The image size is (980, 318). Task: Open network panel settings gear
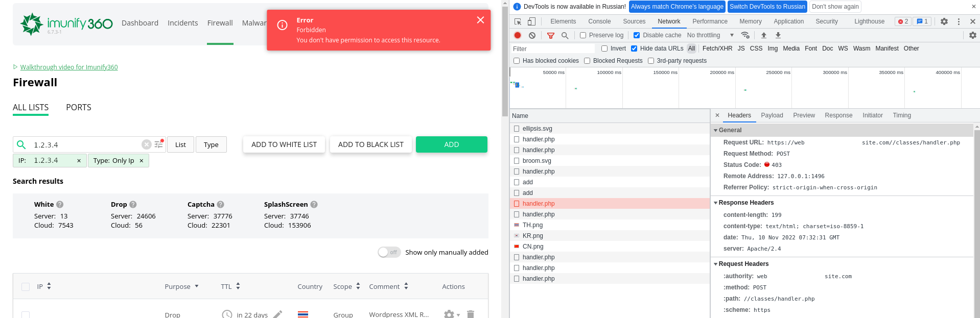pyautogui.click(x=973, y=35)
